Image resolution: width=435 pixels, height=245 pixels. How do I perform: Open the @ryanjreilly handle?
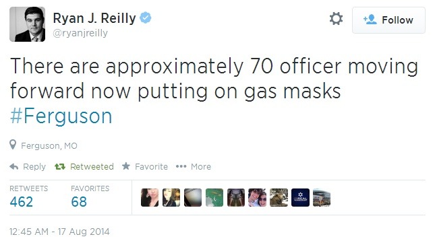pyautogui.click(x=80, y=33)
